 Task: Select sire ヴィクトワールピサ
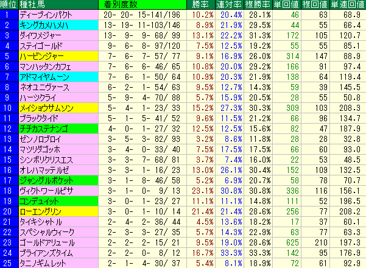point(58,191)
